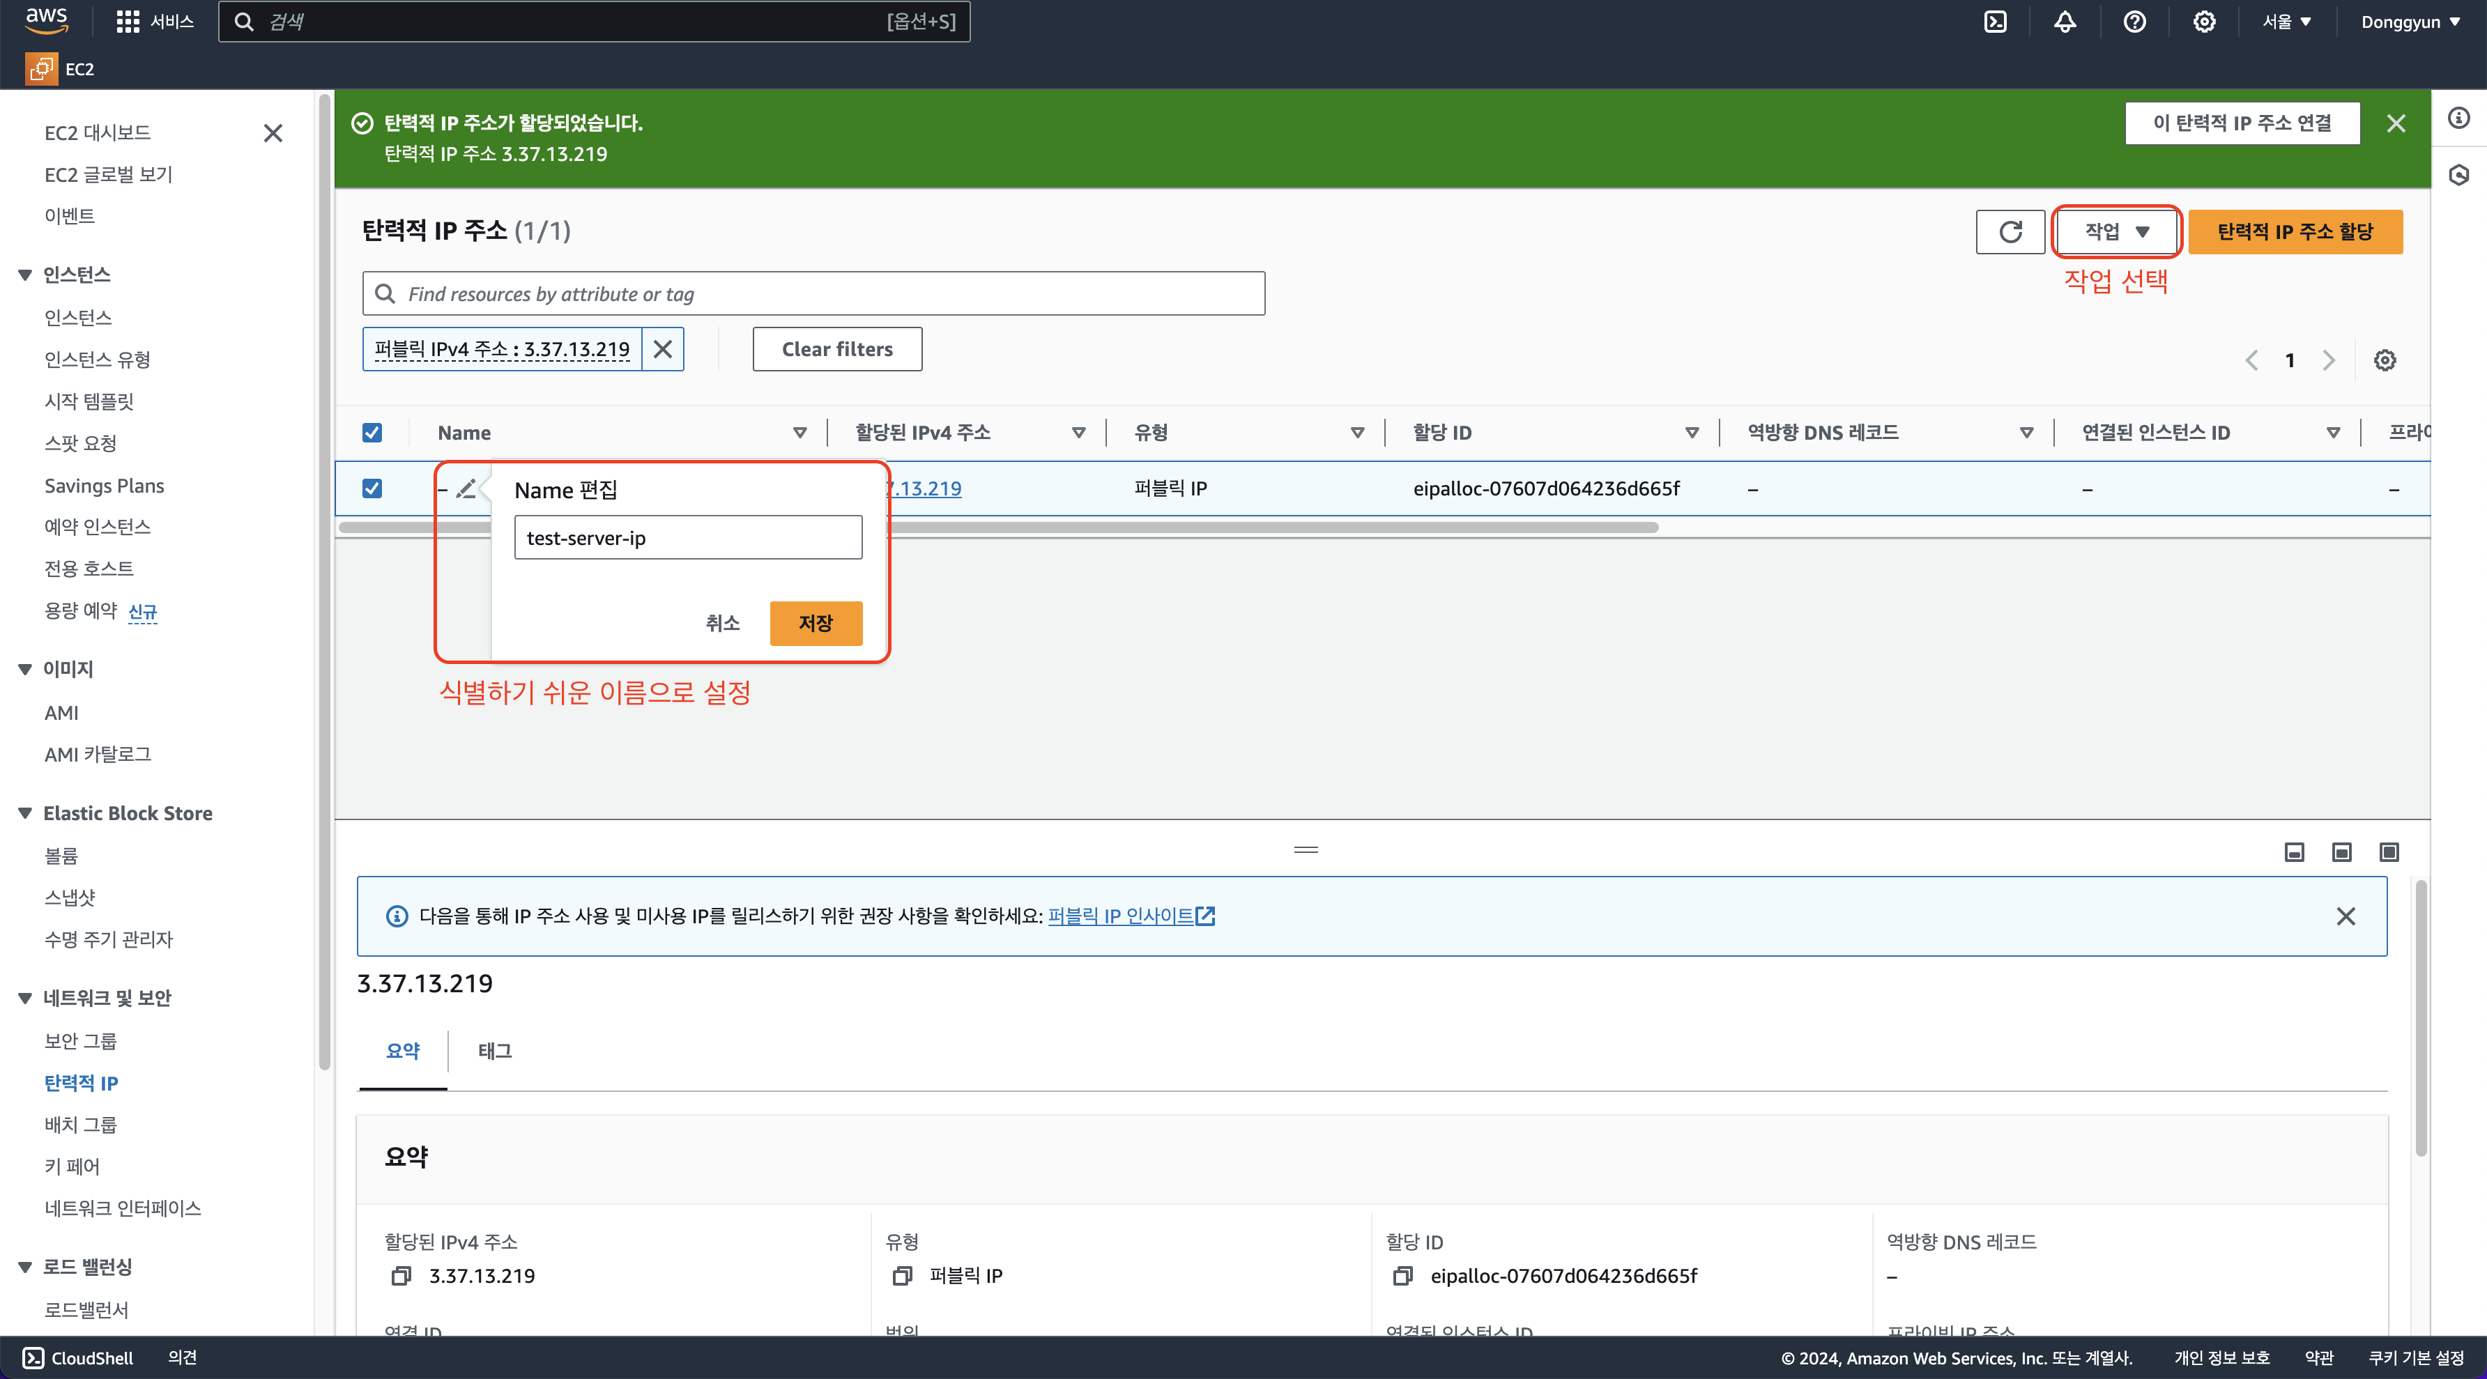Maximize the details split panel
Viewport: 2487px width, 1379px height.
[x=2389, y=852]
